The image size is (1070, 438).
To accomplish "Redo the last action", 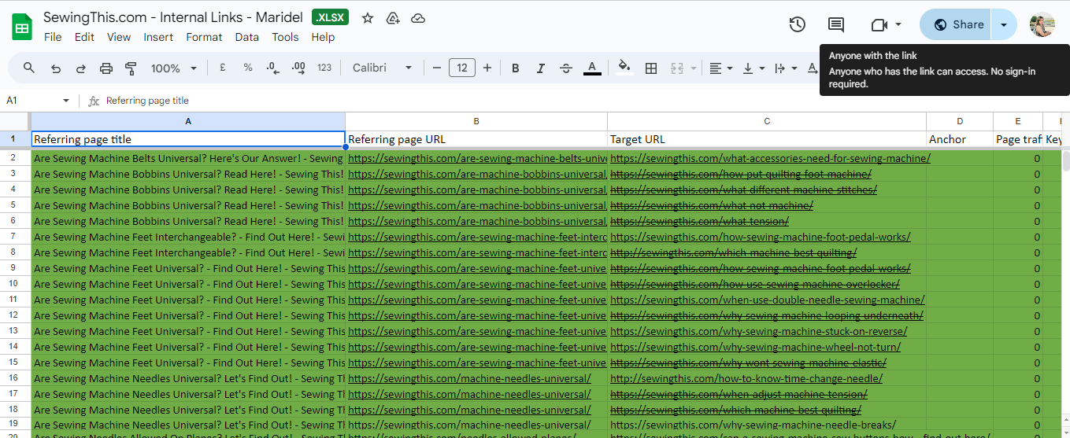I will click(80, 68).
